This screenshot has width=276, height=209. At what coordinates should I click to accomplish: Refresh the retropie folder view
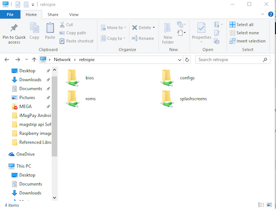pyautogui.click(x=187, y=60)
